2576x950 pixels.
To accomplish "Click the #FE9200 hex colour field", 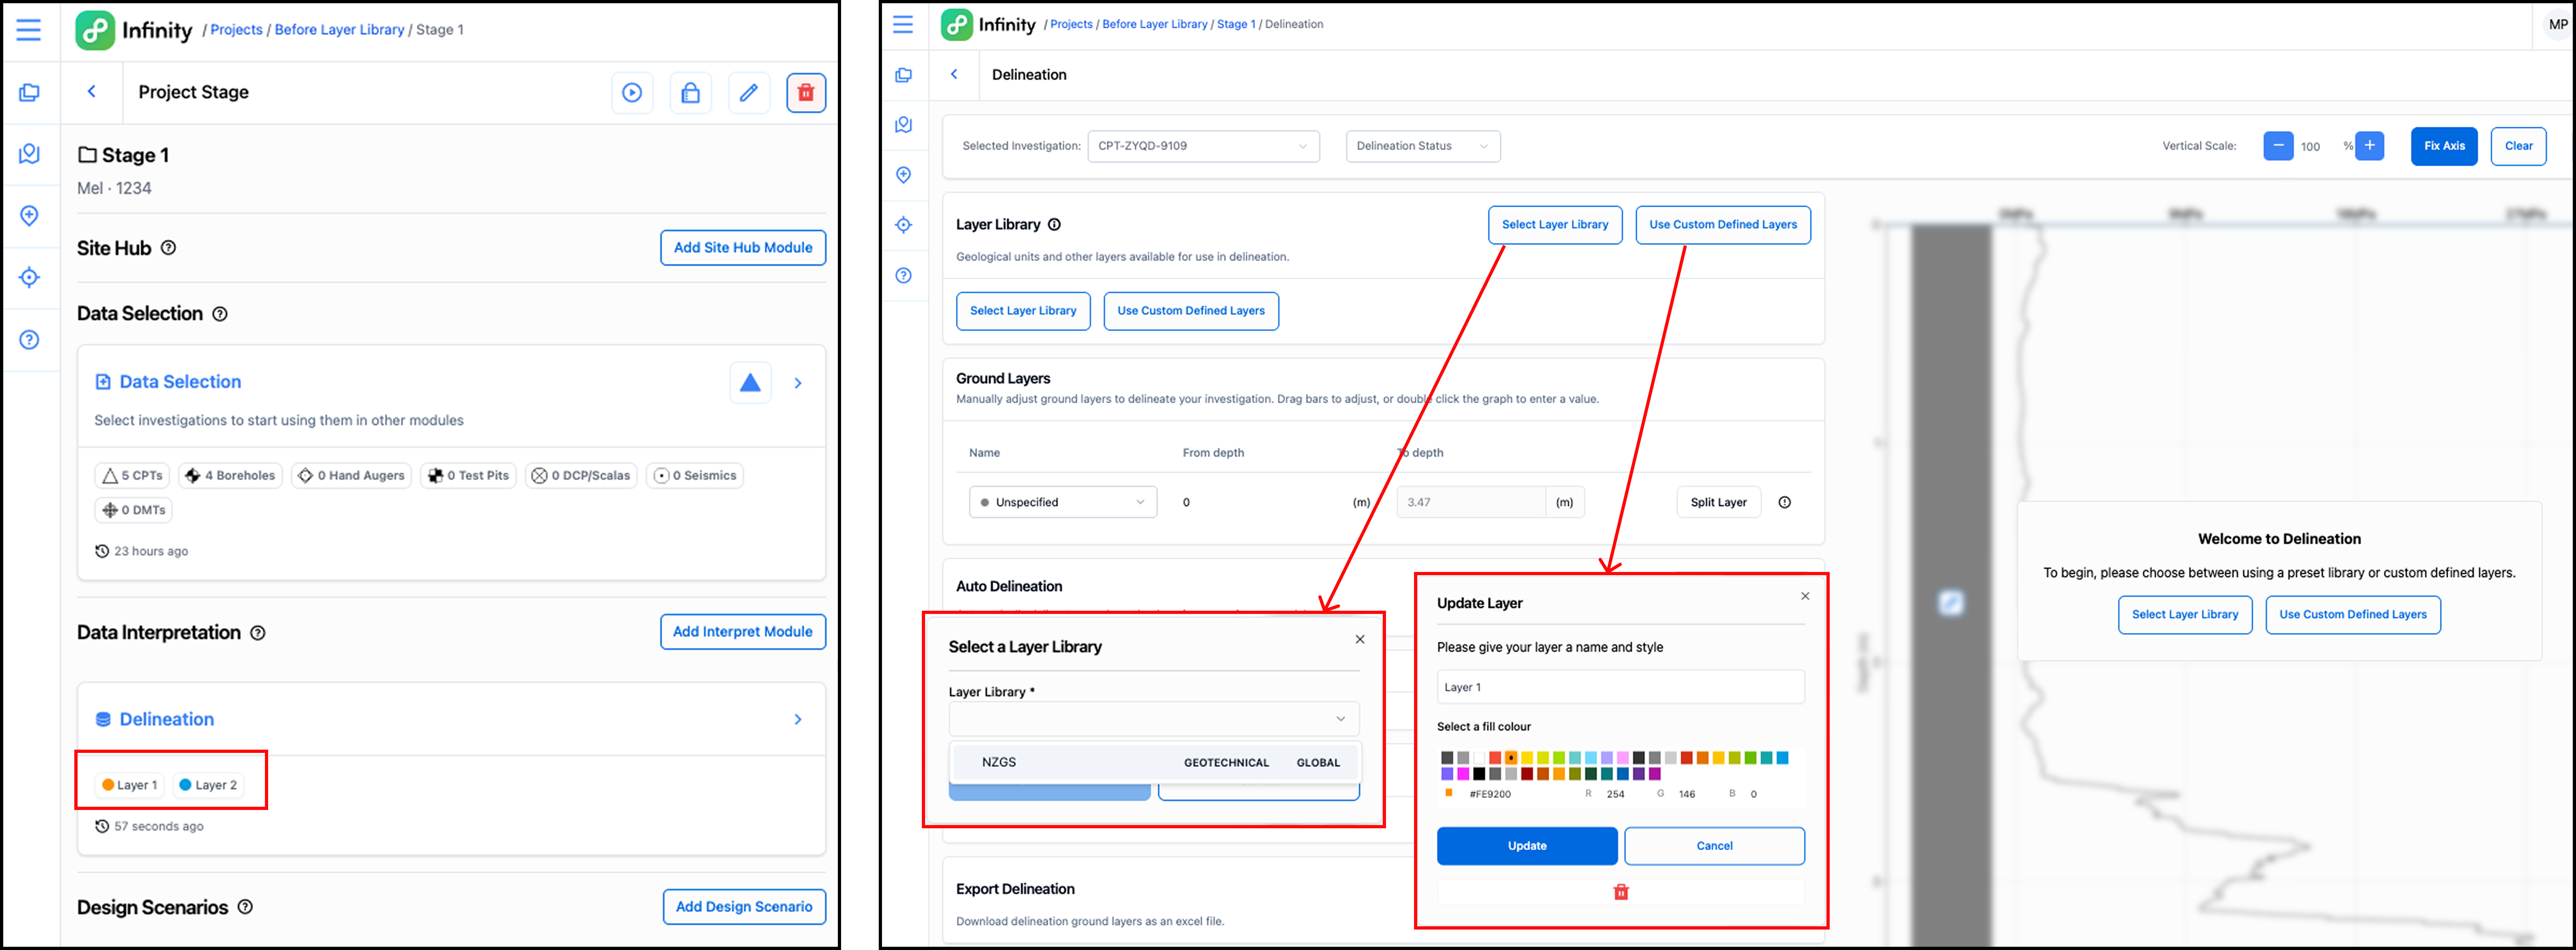I will point(1490,794).
